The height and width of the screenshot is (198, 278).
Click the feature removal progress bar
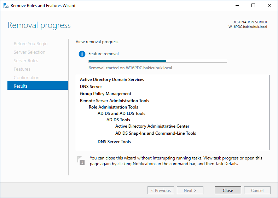[x=158, y=61]
